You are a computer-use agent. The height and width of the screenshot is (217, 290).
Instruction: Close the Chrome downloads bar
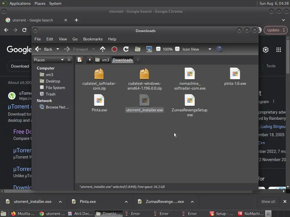[285, 201]
